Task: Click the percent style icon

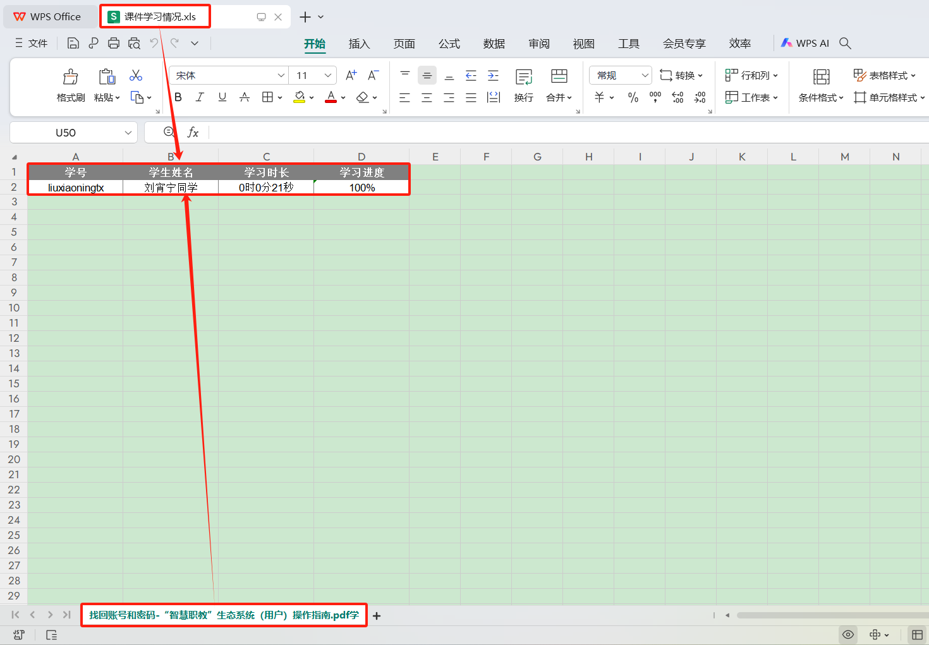Action: pos(633,97)
